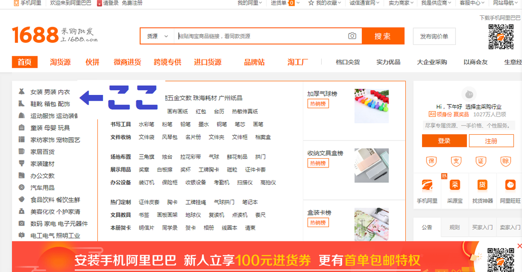Go to the 首页 nav tab
Image resolution: width=522 pixels, height=272 pixels.
coord(24,62)
